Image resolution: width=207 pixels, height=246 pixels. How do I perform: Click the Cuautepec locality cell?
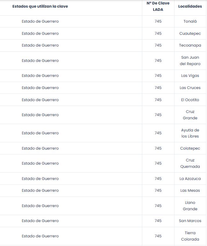click(x=190, y=34)
